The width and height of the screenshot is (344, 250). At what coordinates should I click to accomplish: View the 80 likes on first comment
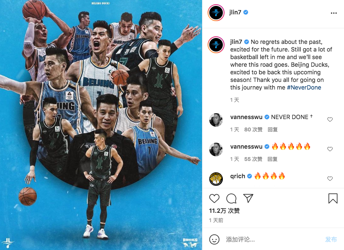tap(253, 130)
